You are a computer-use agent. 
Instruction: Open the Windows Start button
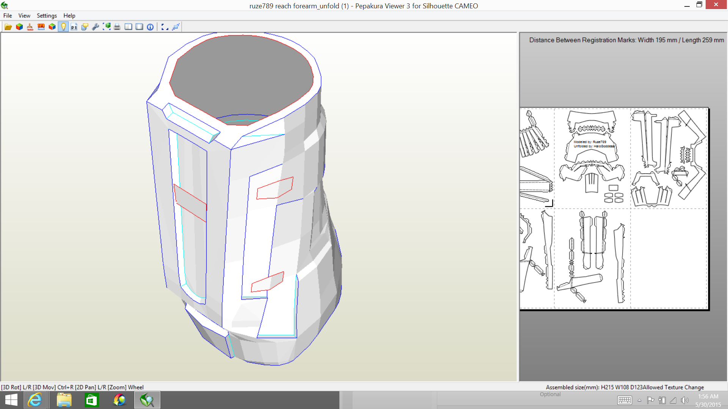[x=11, y=400]
